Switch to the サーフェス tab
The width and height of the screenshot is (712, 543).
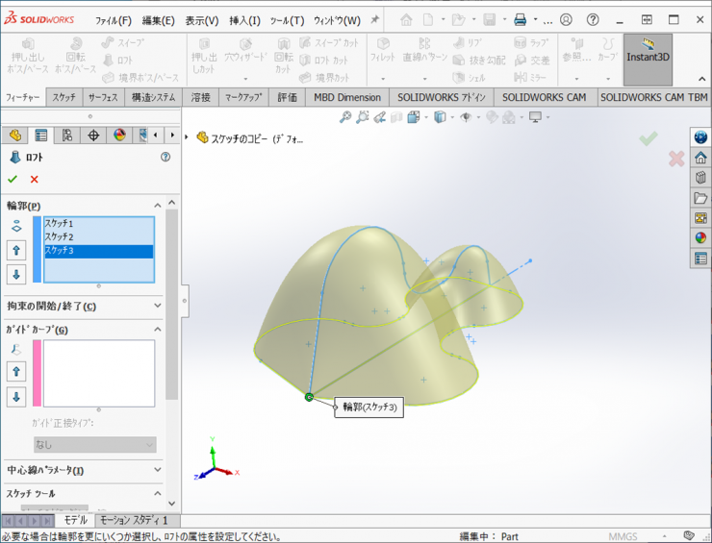click(103, 97)
